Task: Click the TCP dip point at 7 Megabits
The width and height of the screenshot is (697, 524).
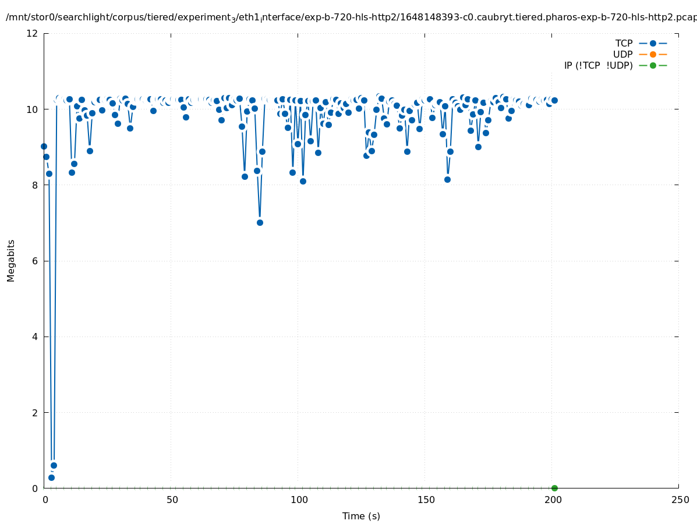Action: click(x=260, y=222)
